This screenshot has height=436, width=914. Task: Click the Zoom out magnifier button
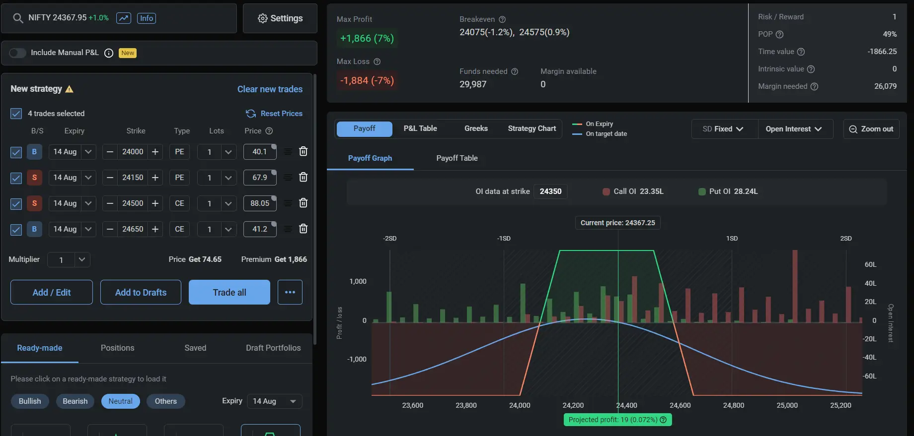871,129
